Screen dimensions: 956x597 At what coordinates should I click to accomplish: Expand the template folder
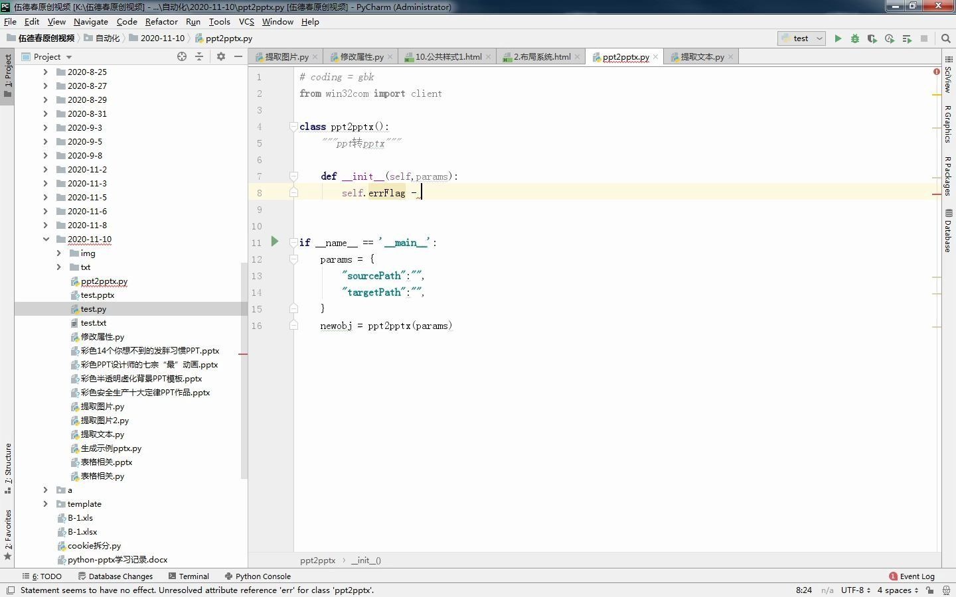pos(46,503)
